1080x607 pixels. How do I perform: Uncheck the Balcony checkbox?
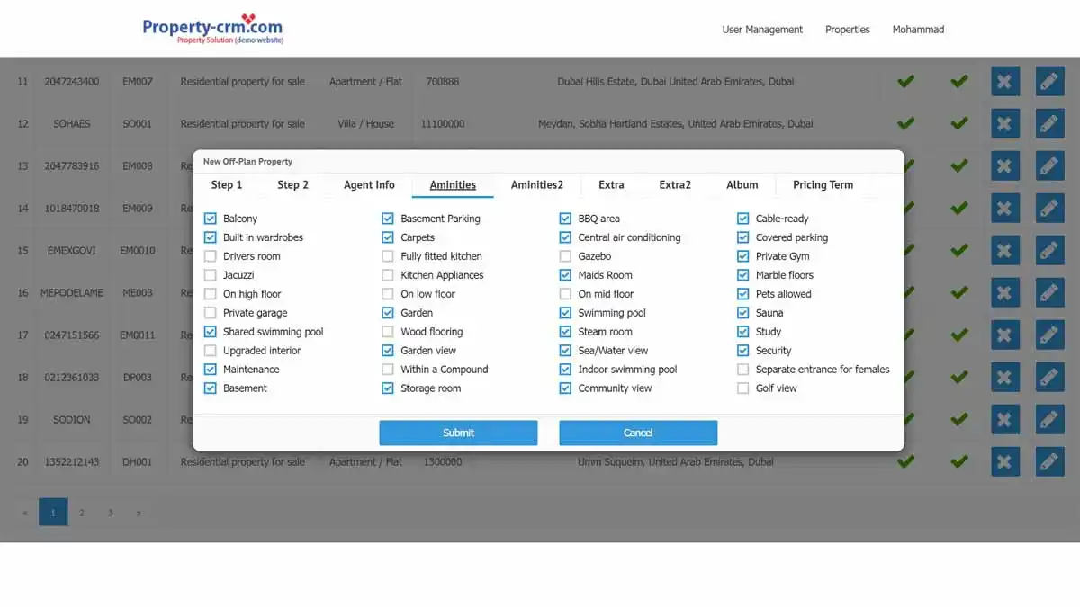(x=211, y=219)
